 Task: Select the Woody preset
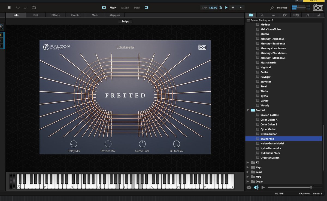pos(284,105)
